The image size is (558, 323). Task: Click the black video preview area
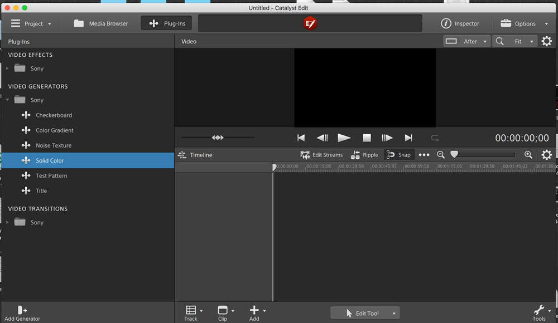coord(365,88)
